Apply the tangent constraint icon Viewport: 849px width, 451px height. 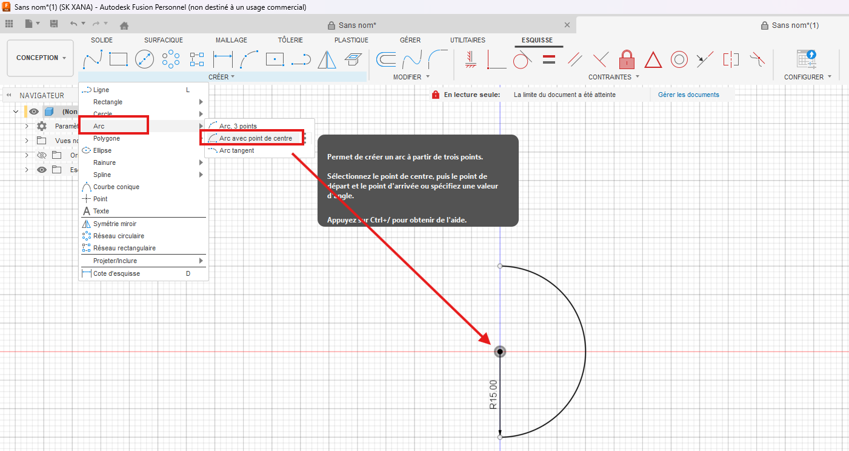522,59
